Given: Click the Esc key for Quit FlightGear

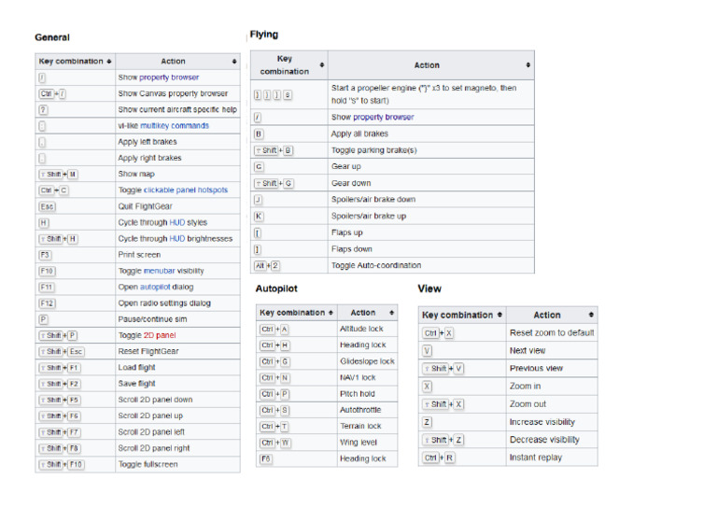Looking at the screenshot, I should point(48,206).
